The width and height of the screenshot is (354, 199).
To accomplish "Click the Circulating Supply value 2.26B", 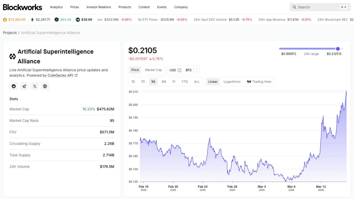I will click(109, 144).
